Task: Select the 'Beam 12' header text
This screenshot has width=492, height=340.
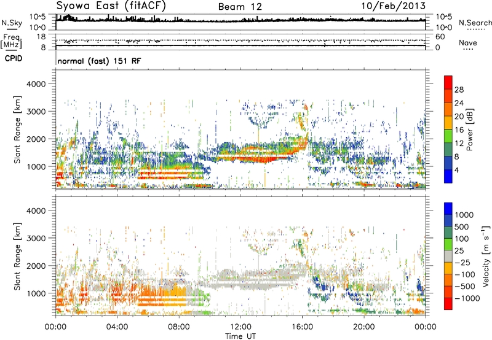Action: pyautogui.click(x=240, y=7)
